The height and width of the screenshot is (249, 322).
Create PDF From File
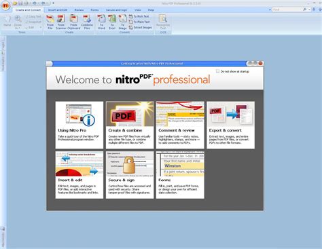pos(50,22)
